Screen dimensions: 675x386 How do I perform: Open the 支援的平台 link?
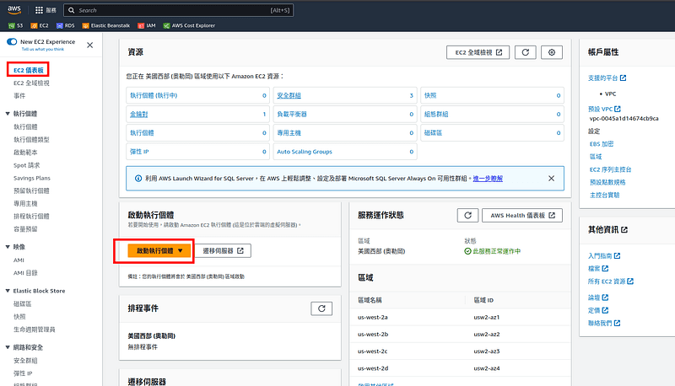[607, 78]
